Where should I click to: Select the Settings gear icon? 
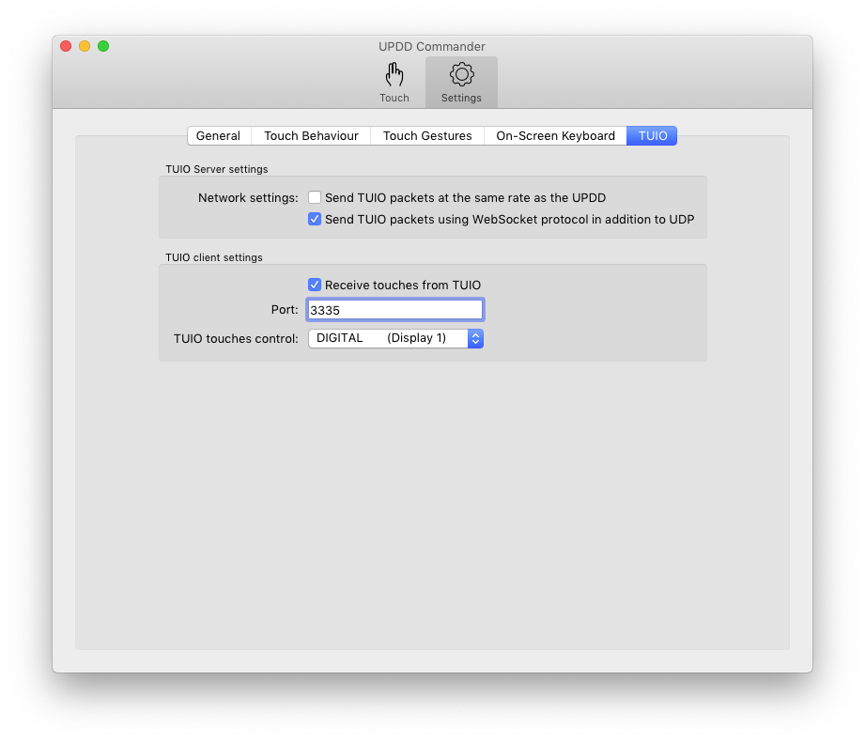461,75
